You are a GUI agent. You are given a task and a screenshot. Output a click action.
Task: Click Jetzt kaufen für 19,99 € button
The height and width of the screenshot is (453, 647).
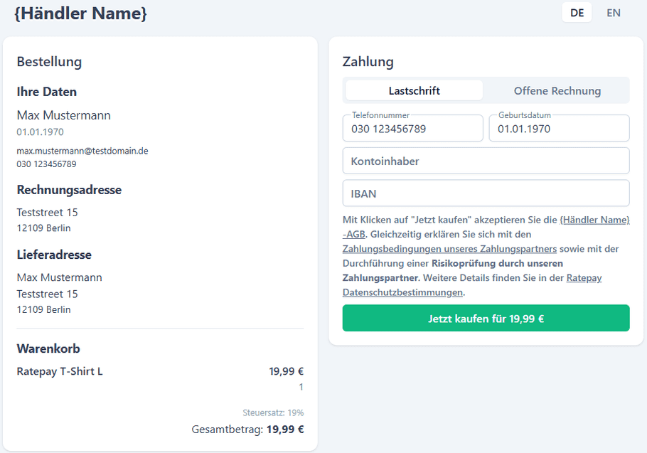tap(486, 318)
